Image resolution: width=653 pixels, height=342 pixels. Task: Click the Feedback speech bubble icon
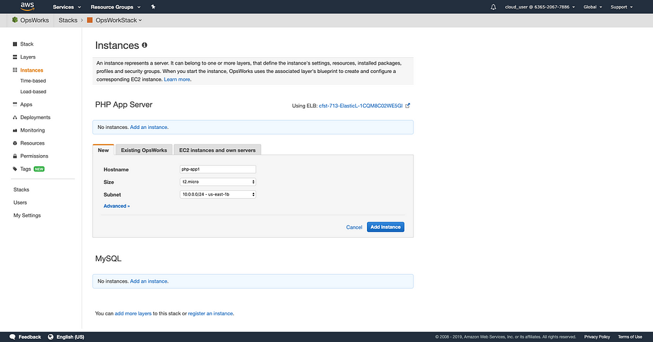coord(12,337)
